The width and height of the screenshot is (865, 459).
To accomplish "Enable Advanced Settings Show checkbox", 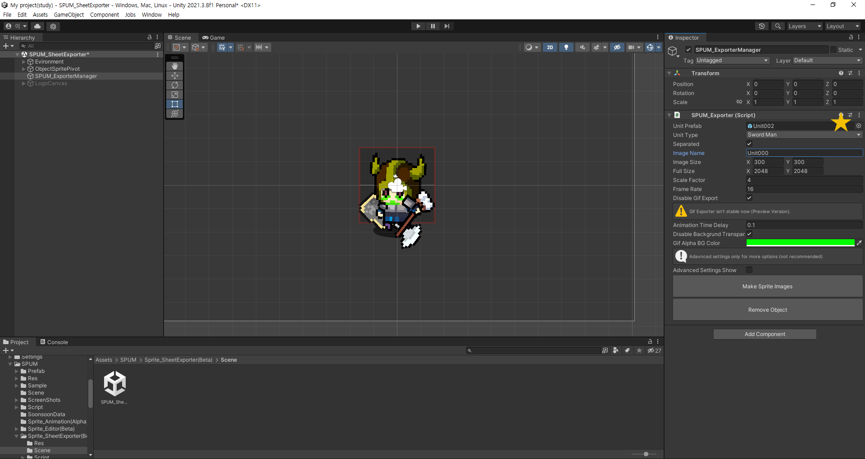I will click(x=749, y=270).
